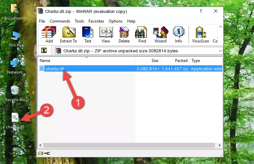Screen dimensions: 254x164
Task: Launch the Wizard tool
Action: tap(161, 34)
